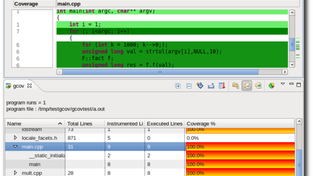The height and width of the screenshot is (176, 313).
Task: Sort by the Name column header
Action: tap(35, 124)
